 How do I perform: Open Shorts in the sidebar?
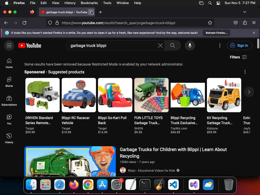tap(9, 82)
